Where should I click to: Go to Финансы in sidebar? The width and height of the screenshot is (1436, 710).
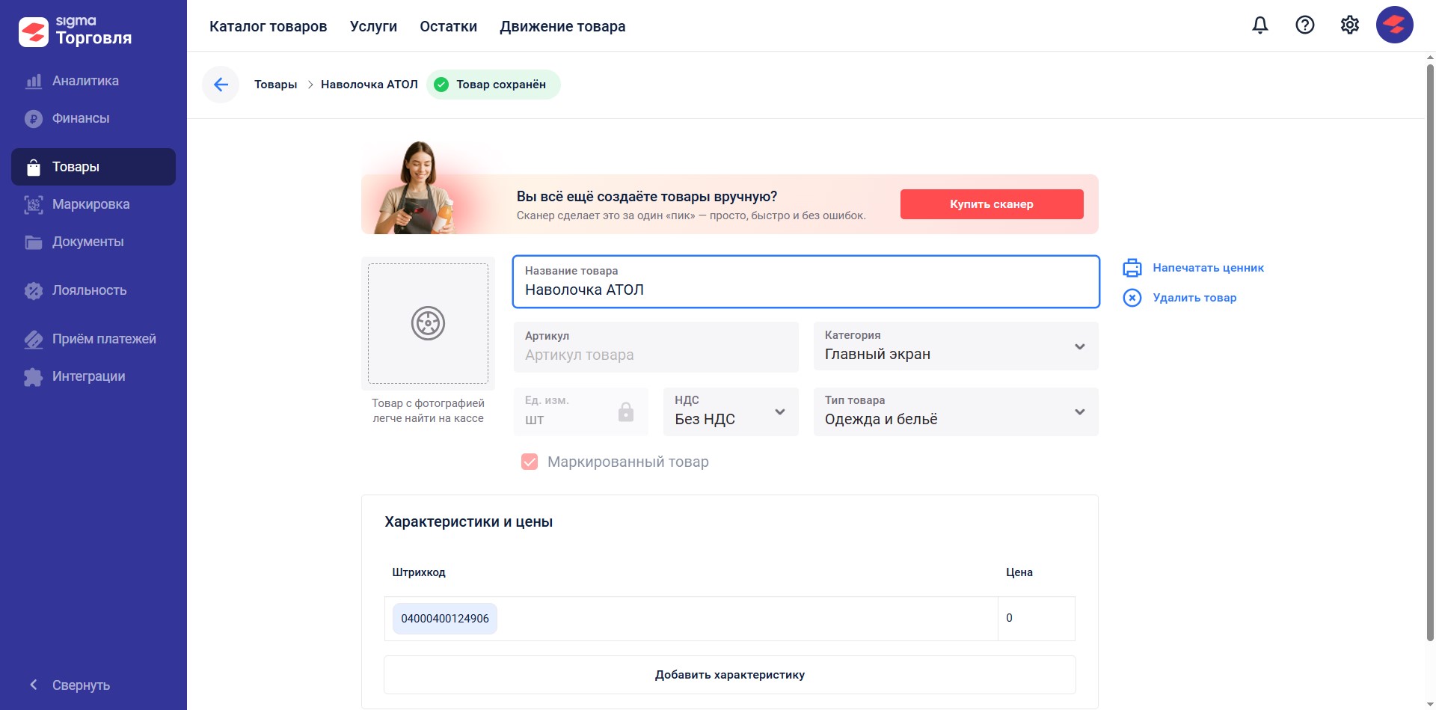(93, 118)
